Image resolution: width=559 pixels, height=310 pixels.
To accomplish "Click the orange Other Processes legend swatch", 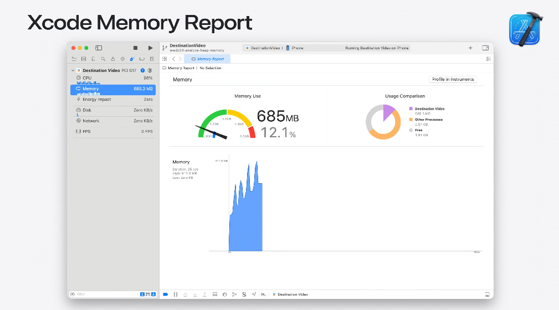I will [411, 120].
